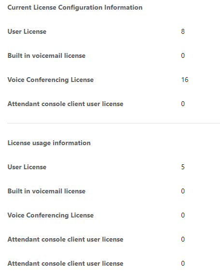Select Voice Conferencing License in configuration section
220x271 pixels.
click(x=51, y=80)
